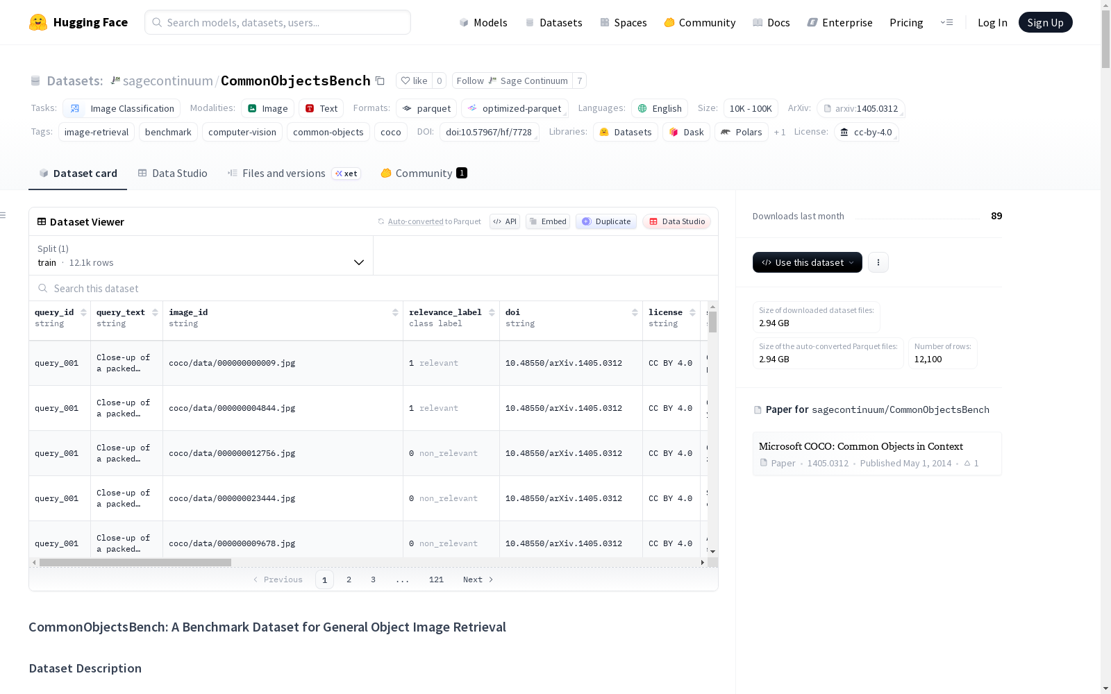The width and height of the screenshot is (1111, 694).
Task: Expand the Split train dropdown
Action: [201, 255]
